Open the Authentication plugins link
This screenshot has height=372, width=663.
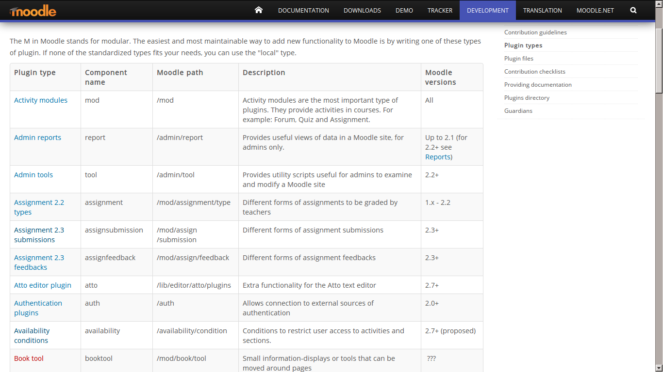[x=38, y=308]
